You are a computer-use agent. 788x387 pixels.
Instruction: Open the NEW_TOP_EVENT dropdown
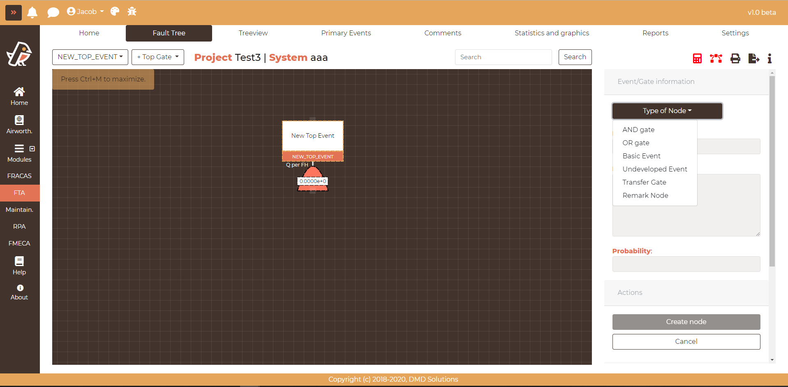90,57
